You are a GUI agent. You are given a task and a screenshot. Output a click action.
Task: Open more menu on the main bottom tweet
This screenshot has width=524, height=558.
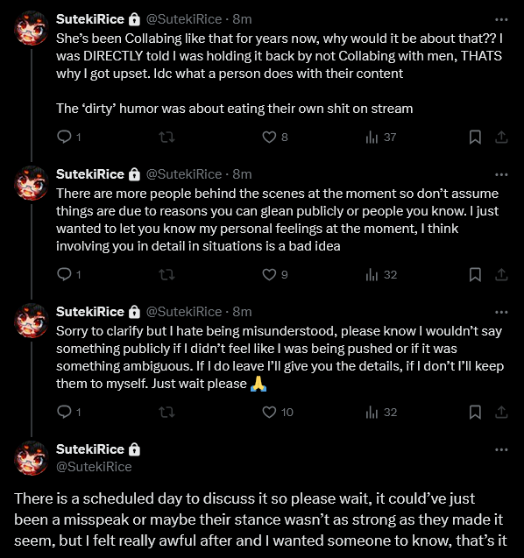point(501,450)
